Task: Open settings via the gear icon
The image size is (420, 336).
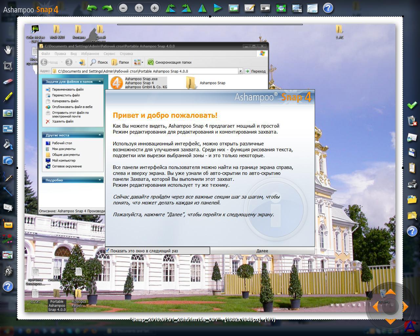Action: [x=8, y=271]
